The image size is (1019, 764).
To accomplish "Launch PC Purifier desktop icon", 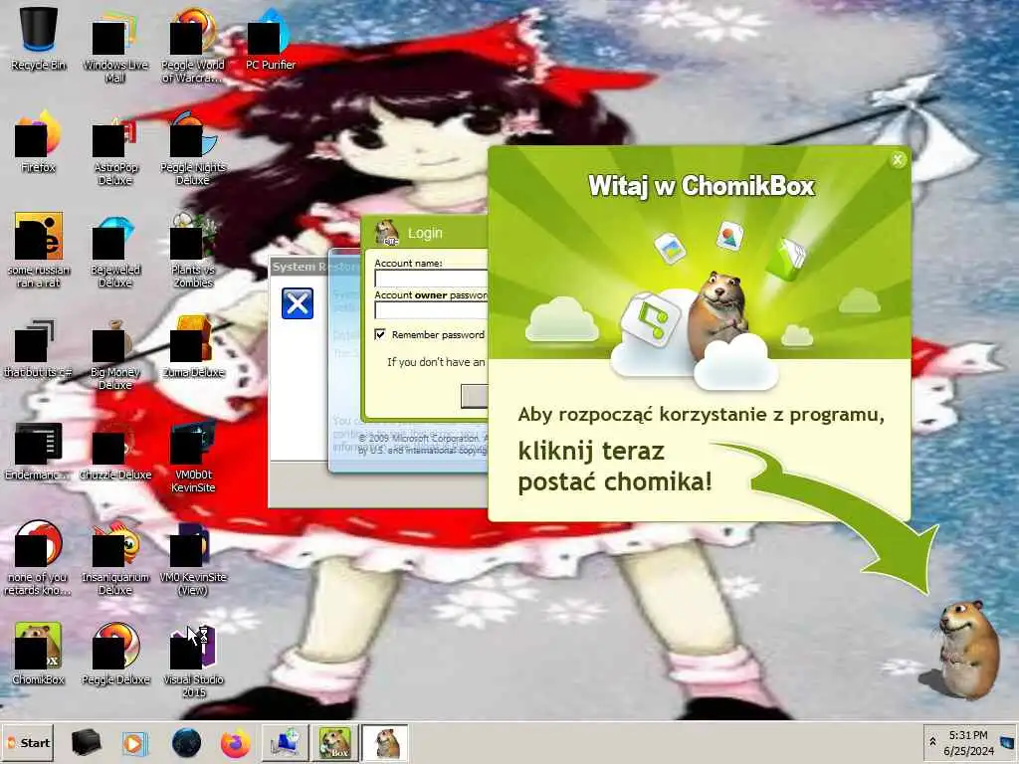I will [x=271, y=39].
